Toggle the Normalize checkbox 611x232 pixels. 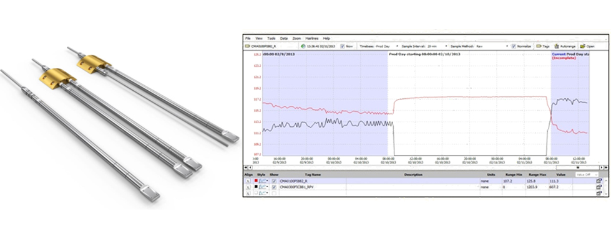pyautogui.click(x=514, y=46)
